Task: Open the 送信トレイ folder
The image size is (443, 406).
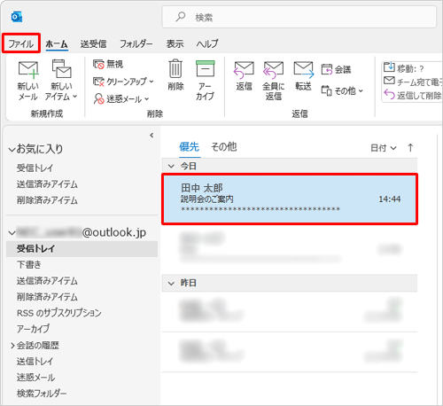Action: point(35,361)
